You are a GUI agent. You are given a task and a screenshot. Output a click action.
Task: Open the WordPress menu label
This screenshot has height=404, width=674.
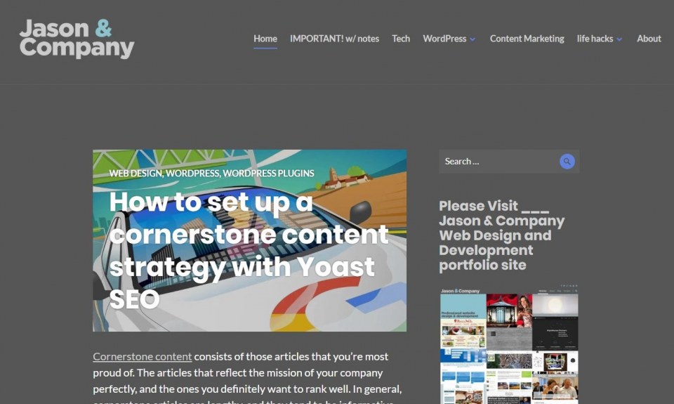coord(444,38)
